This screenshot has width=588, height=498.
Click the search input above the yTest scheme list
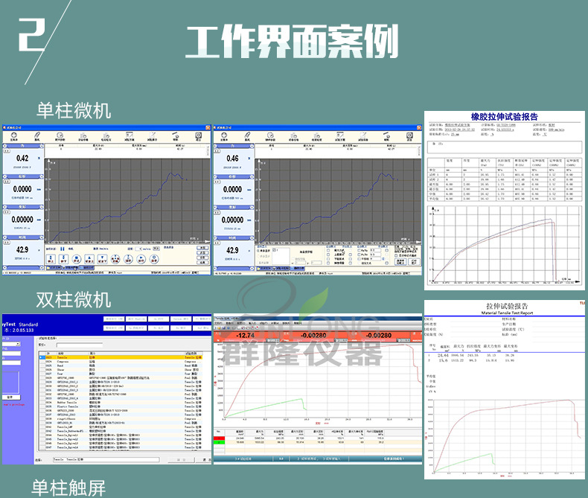pyautogui.click(x=80, y=345)
